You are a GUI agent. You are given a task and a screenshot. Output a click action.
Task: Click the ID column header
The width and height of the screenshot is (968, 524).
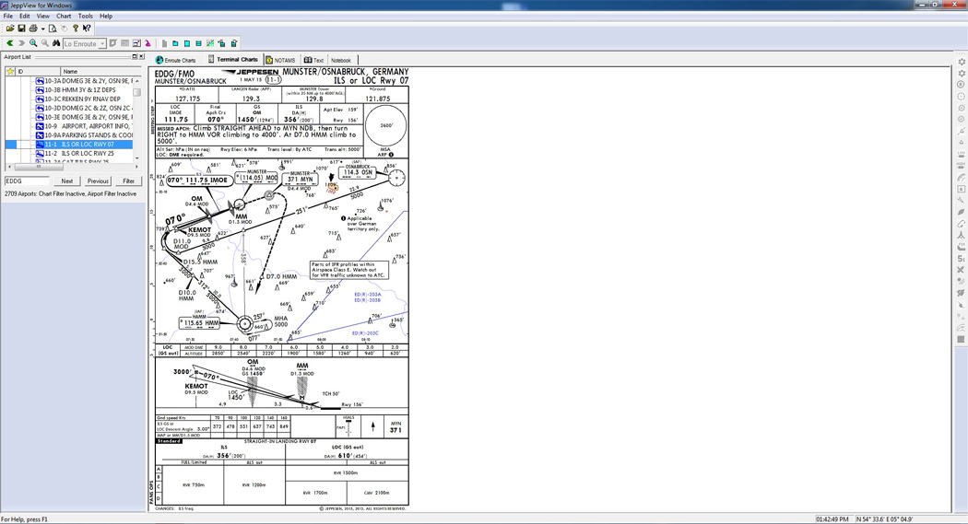click(38, 72)
